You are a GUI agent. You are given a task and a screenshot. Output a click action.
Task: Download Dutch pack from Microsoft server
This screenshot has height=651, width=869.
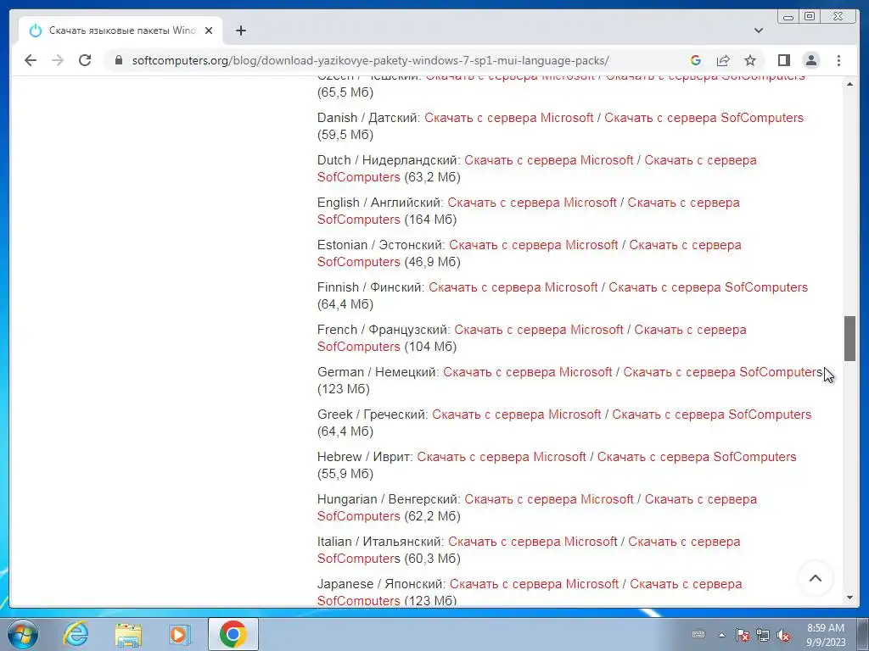(x=549, y=160)
